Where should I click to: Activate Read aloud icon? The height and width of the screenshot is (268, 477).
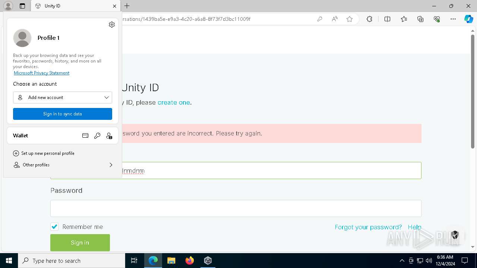(335, 19)
